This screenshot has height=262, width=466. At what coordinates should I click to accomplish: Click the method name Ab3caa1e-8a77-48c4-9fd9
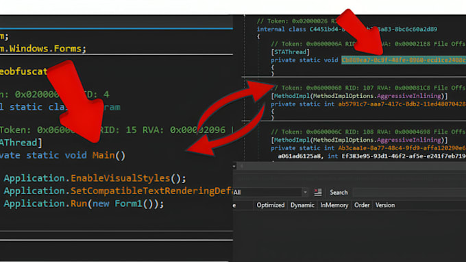coord(402,147)
